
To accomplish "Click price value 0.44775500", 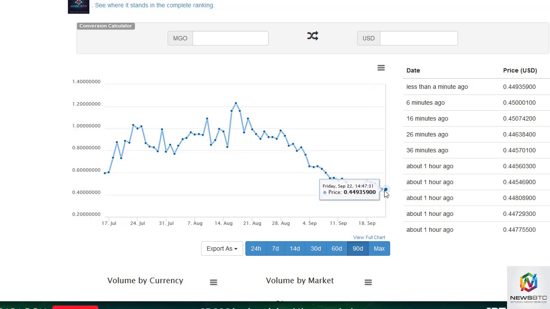I will pos(519,230).
